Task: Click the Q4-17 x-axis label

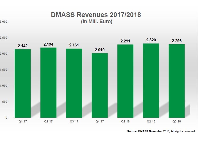Action: pyautogui.click(x=99, y=122)
